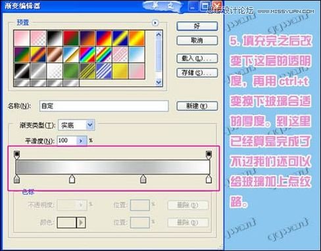This screenshot has width=321, height=251.
Task: Choose the blue-white diagonal stripes preset
Action: pyautogui.click(x=104, y=71)
